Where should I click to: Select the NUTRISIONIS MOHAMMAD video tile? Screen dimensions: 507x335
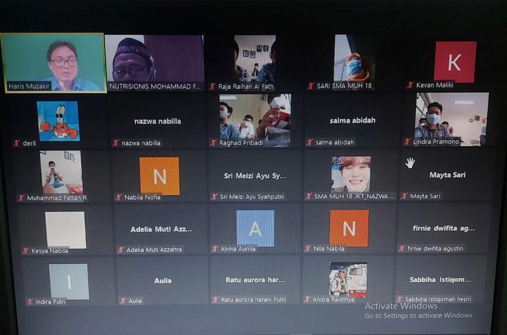(154, 62)
